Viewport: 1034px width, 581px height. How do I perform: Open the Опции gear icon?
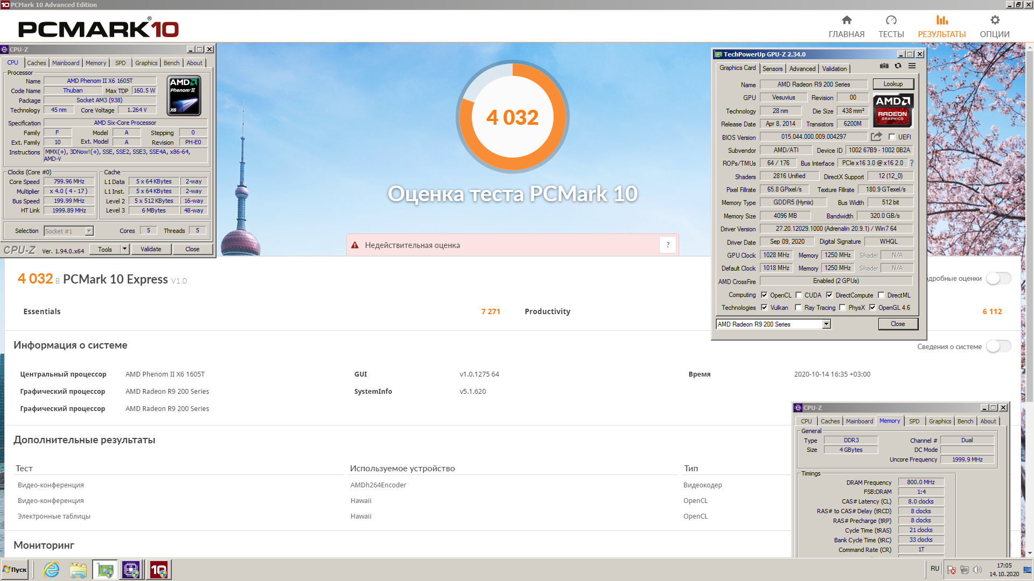[x=995, y=20]
